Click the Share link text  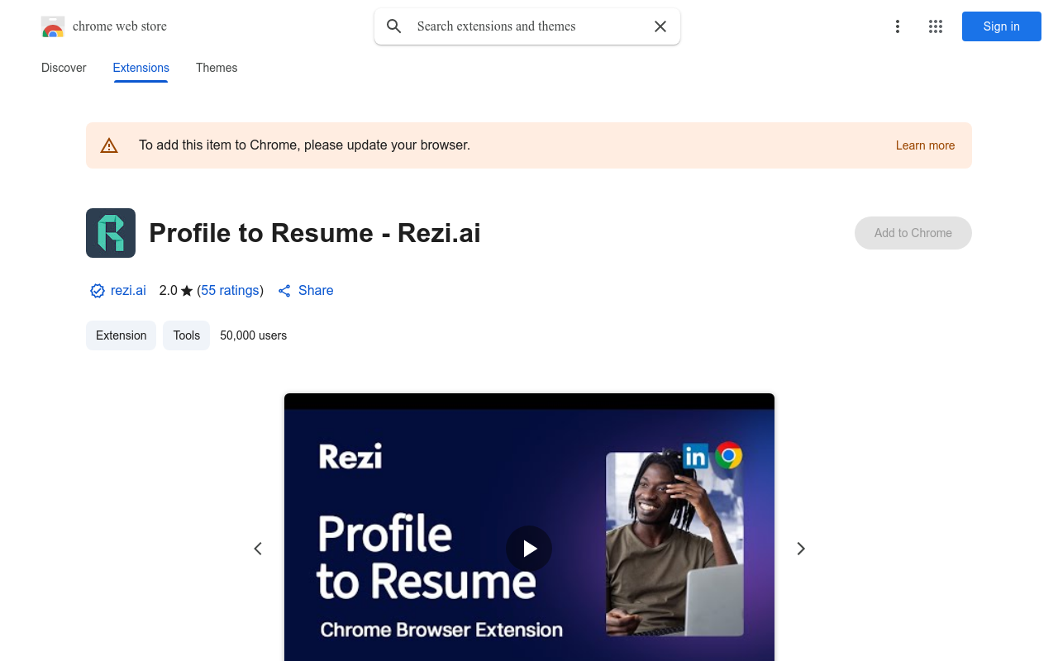[x=316, y=290]
